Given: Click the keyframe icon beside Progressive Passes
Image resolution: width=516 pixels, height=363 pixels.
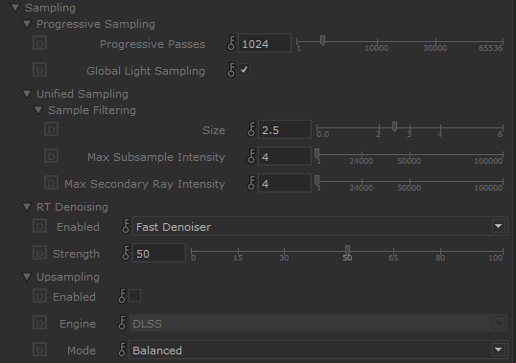Looking at the screenshot, I should (231, 43).
